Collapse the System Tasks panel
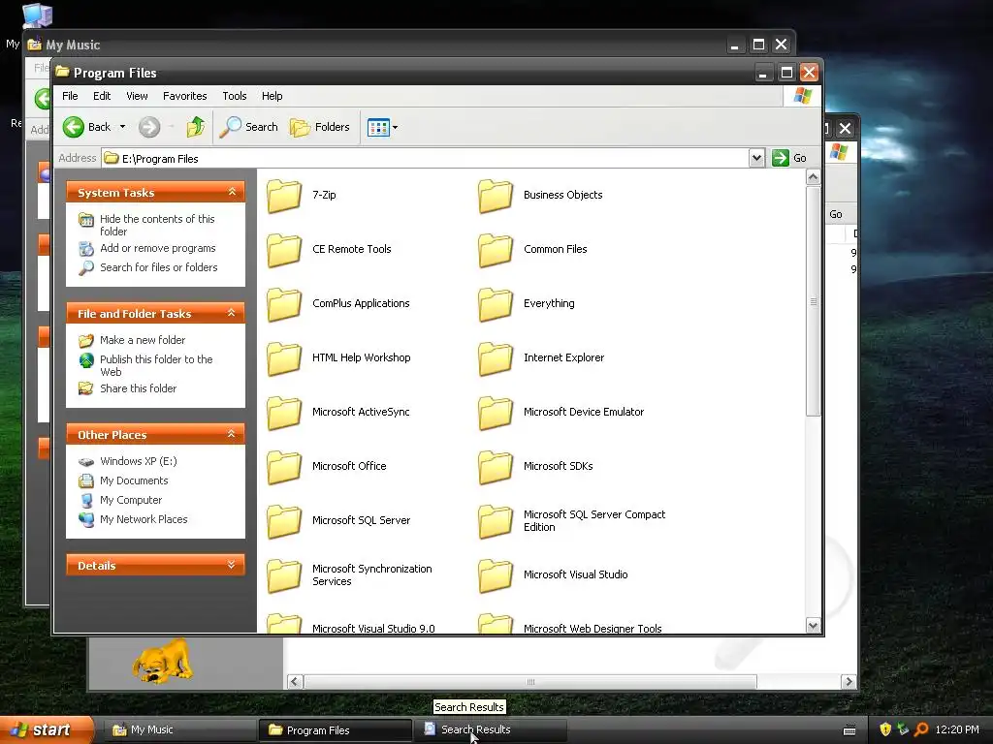Image resolution: width=993 pixels, height=744 pixels. coord(232,192)
